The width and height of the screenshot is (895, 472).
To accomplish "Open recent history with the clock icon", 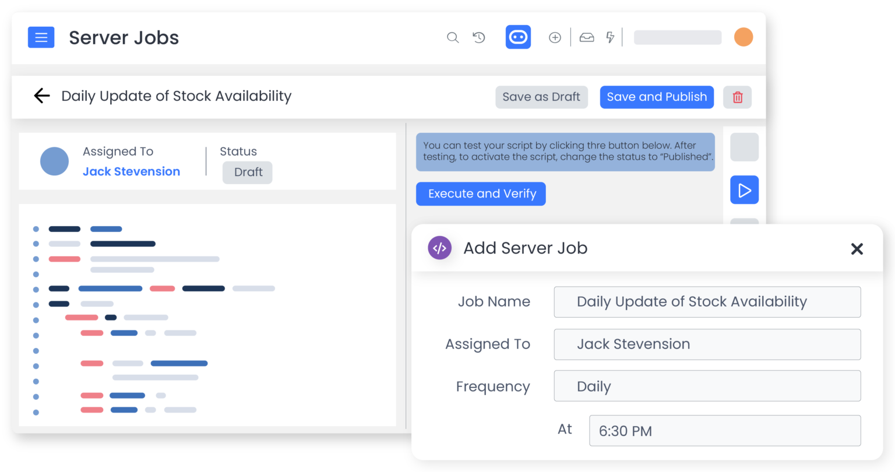I will pyautogui.click(x=478, y=37).
